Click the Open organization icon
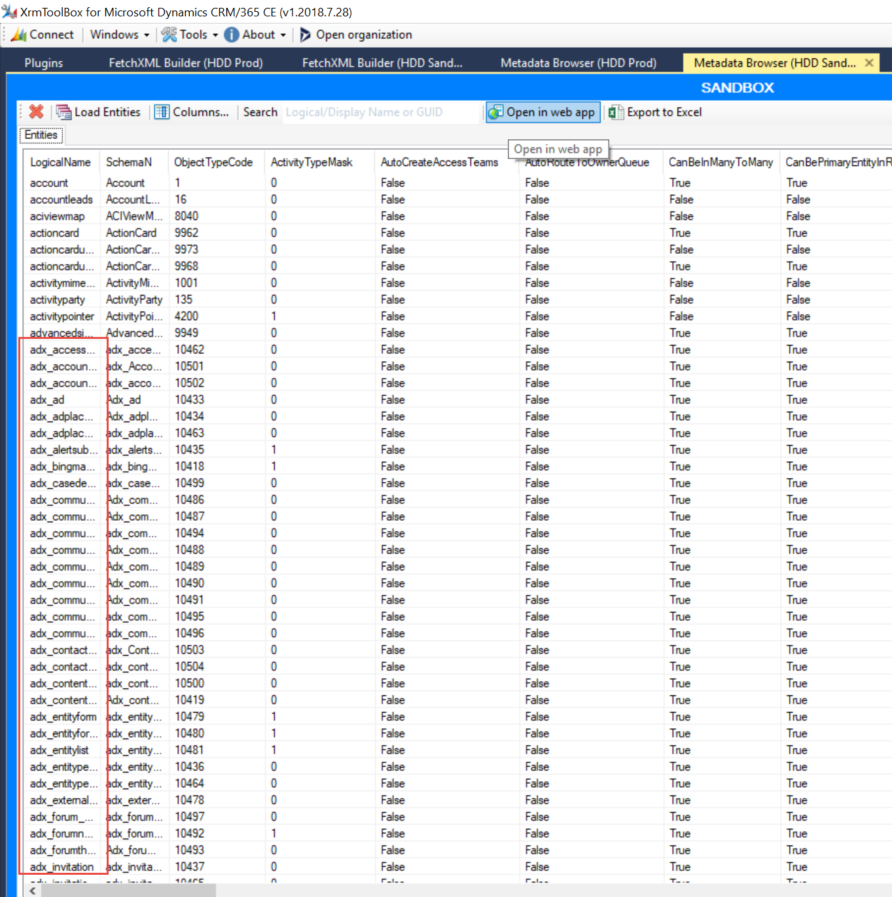This screenshot has height=897, width=892. (x=305, y=35)
